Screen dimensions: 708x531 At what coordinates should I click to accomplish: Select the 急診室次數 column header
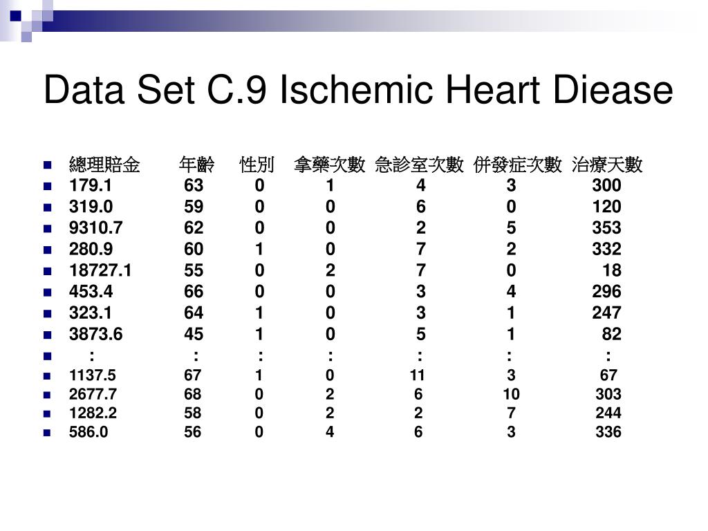[x=419, y=165]
